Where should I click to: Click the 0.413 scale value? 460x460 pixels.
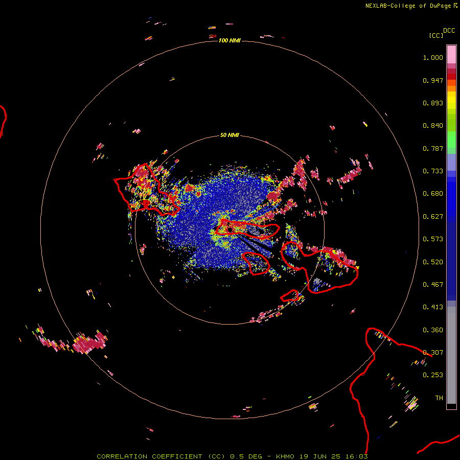click(433, 307)
